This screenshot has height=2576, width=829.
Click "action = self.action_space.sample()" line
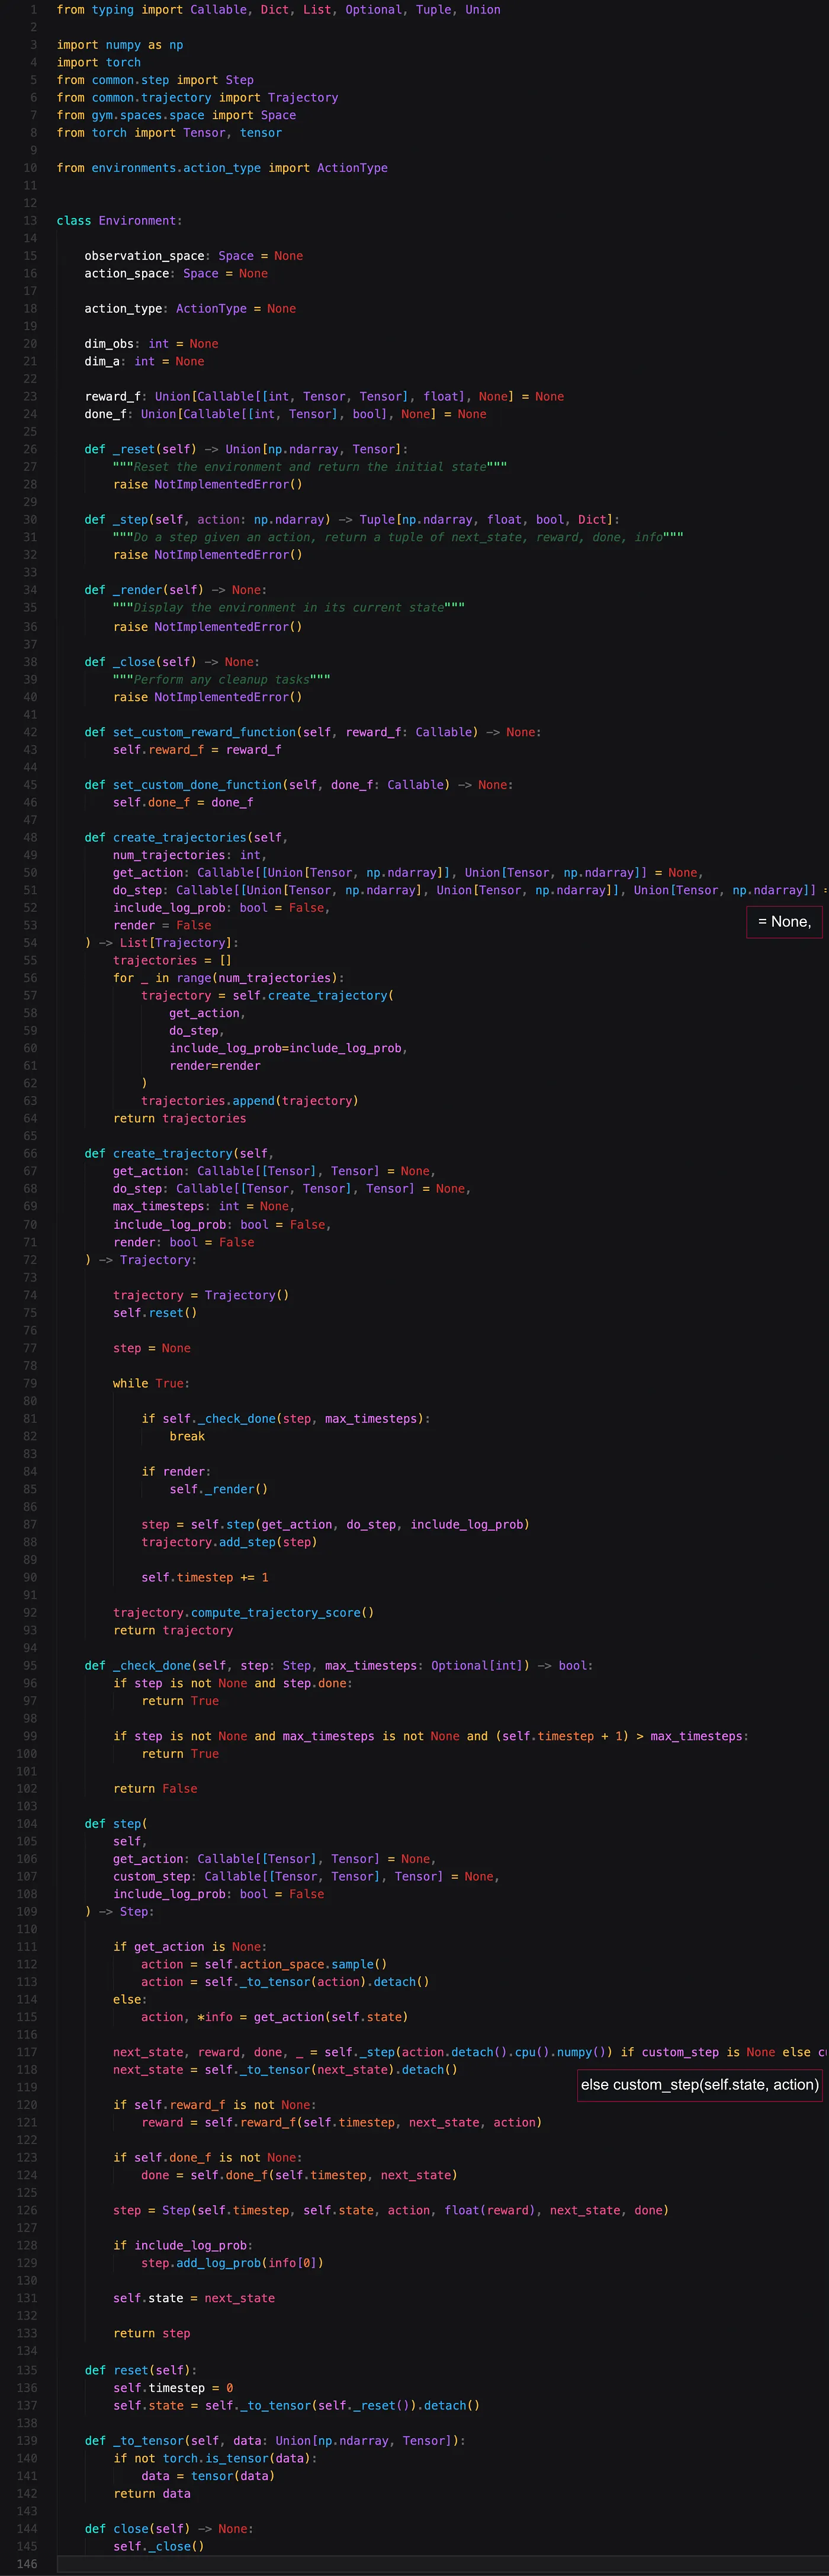click(x=264, y=1965)
